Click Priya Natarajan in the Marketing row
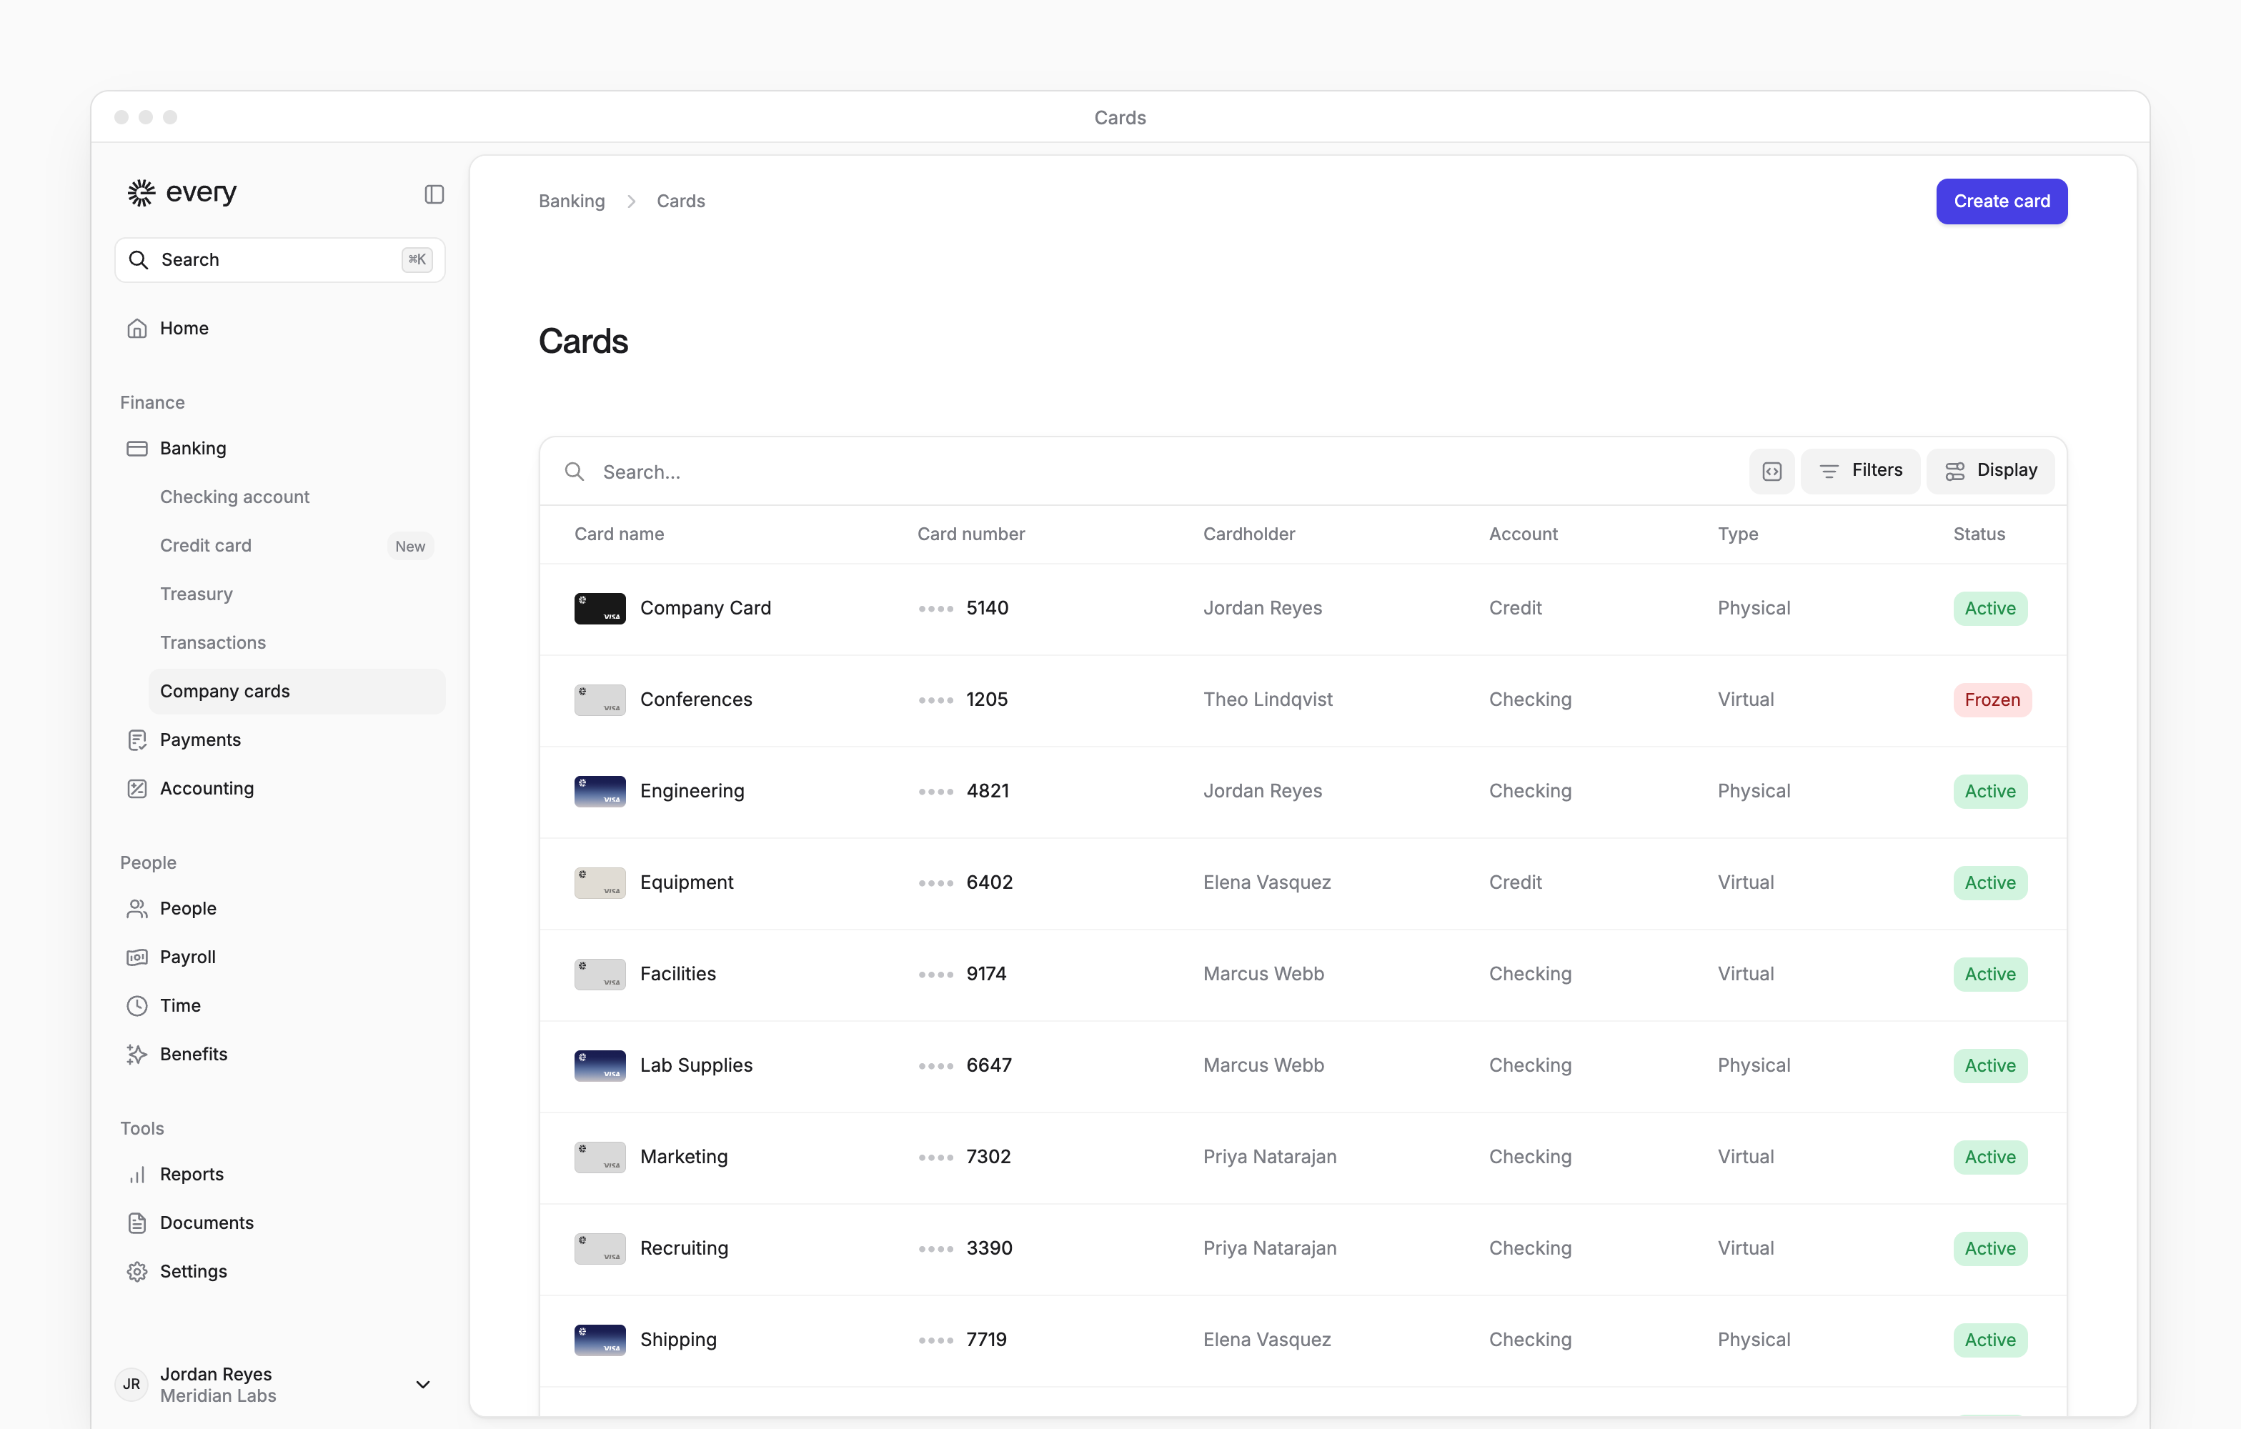 tap(1269, 1156)
